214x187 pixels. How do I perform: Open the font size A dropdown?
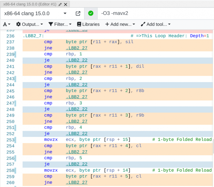coord(7,24)
